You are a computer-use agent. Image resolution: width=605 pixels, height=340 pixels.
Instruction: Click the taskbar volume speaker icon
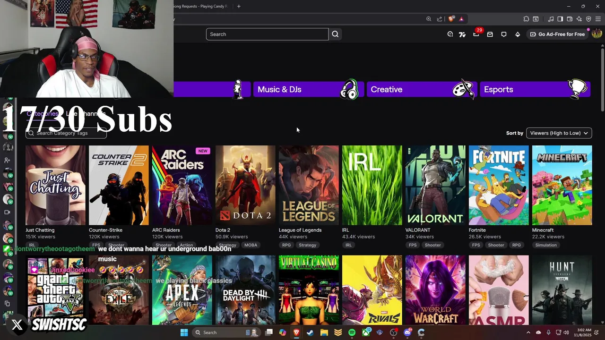tap(566, 332)
